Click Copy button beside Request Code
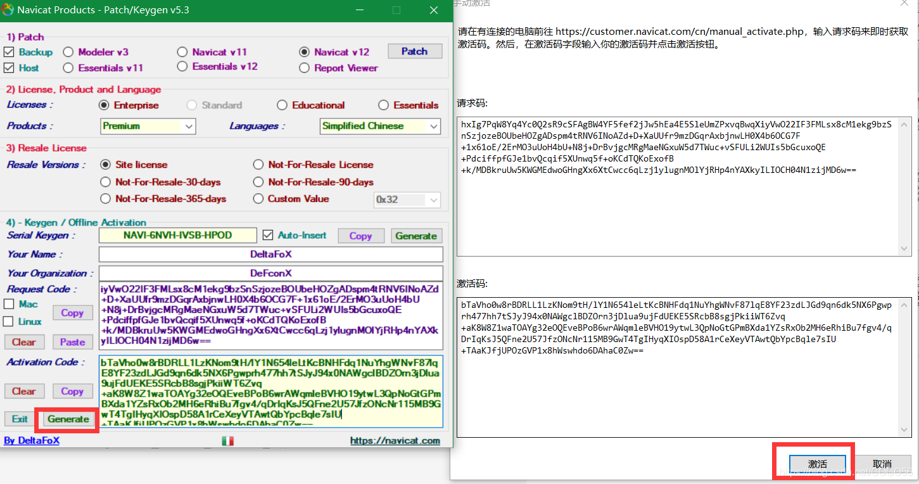 point(72,313)
